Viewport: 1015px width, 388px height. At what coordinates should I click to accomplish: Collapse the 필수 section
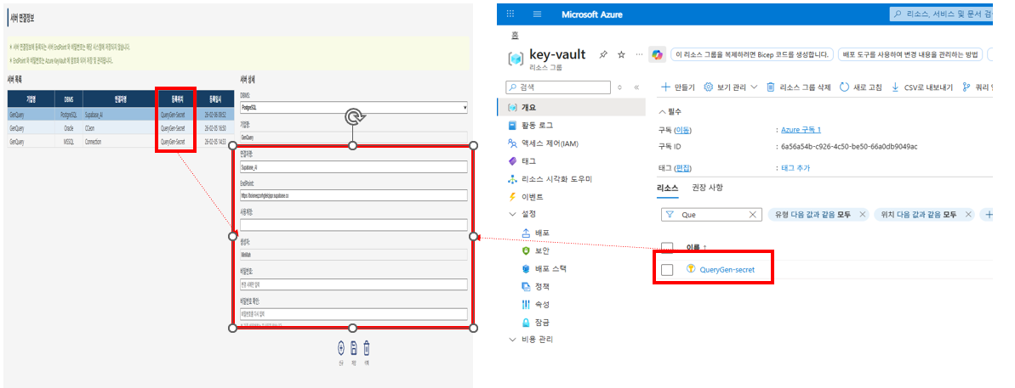pos(670,112)
